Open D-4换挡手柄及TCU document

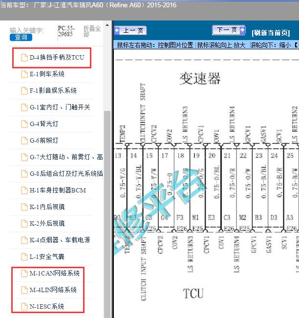click(57, 58)
